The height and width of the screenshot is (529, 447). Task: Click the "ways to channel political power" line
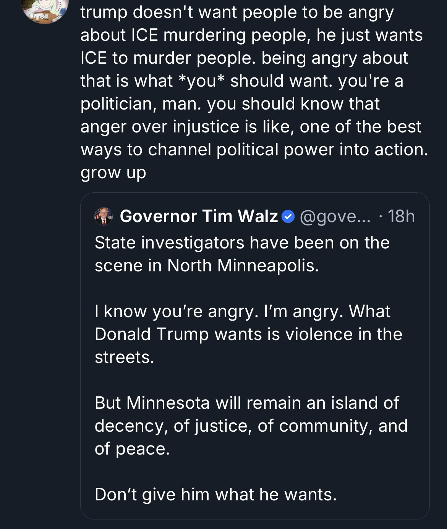click(254, 149)
